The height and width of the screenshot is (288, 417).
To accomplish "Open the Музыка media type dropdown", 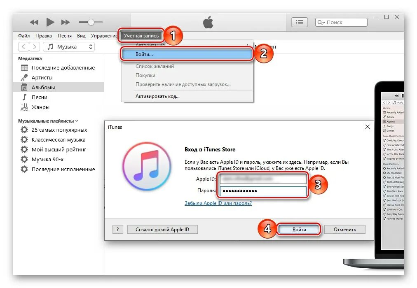I will coord(69,47).
